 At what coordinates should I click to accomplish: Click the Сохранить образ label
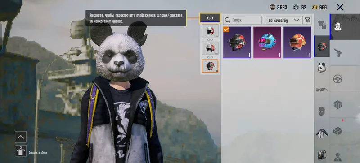38,153
